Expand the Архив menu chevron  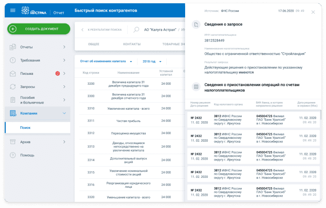pos(64,142)
